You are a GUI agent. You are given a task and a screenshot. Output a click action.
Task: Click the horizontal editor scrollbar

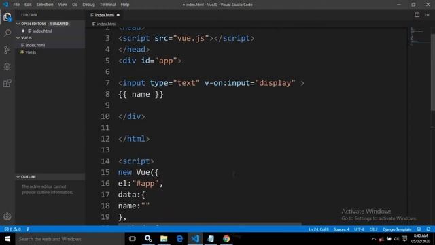point(210,224)
